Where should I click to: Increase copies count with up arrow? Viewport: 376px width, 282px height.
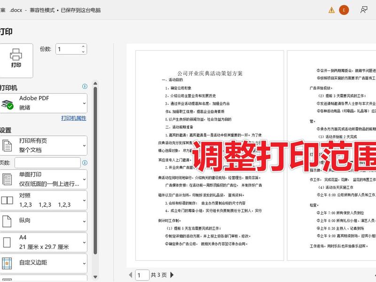point(83,47)
